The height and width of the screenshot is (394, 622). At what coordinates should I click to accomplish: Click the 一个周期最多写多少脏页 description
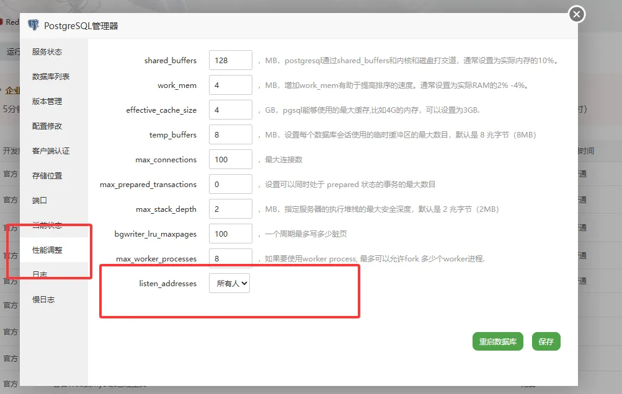click(x=306, y=234)
